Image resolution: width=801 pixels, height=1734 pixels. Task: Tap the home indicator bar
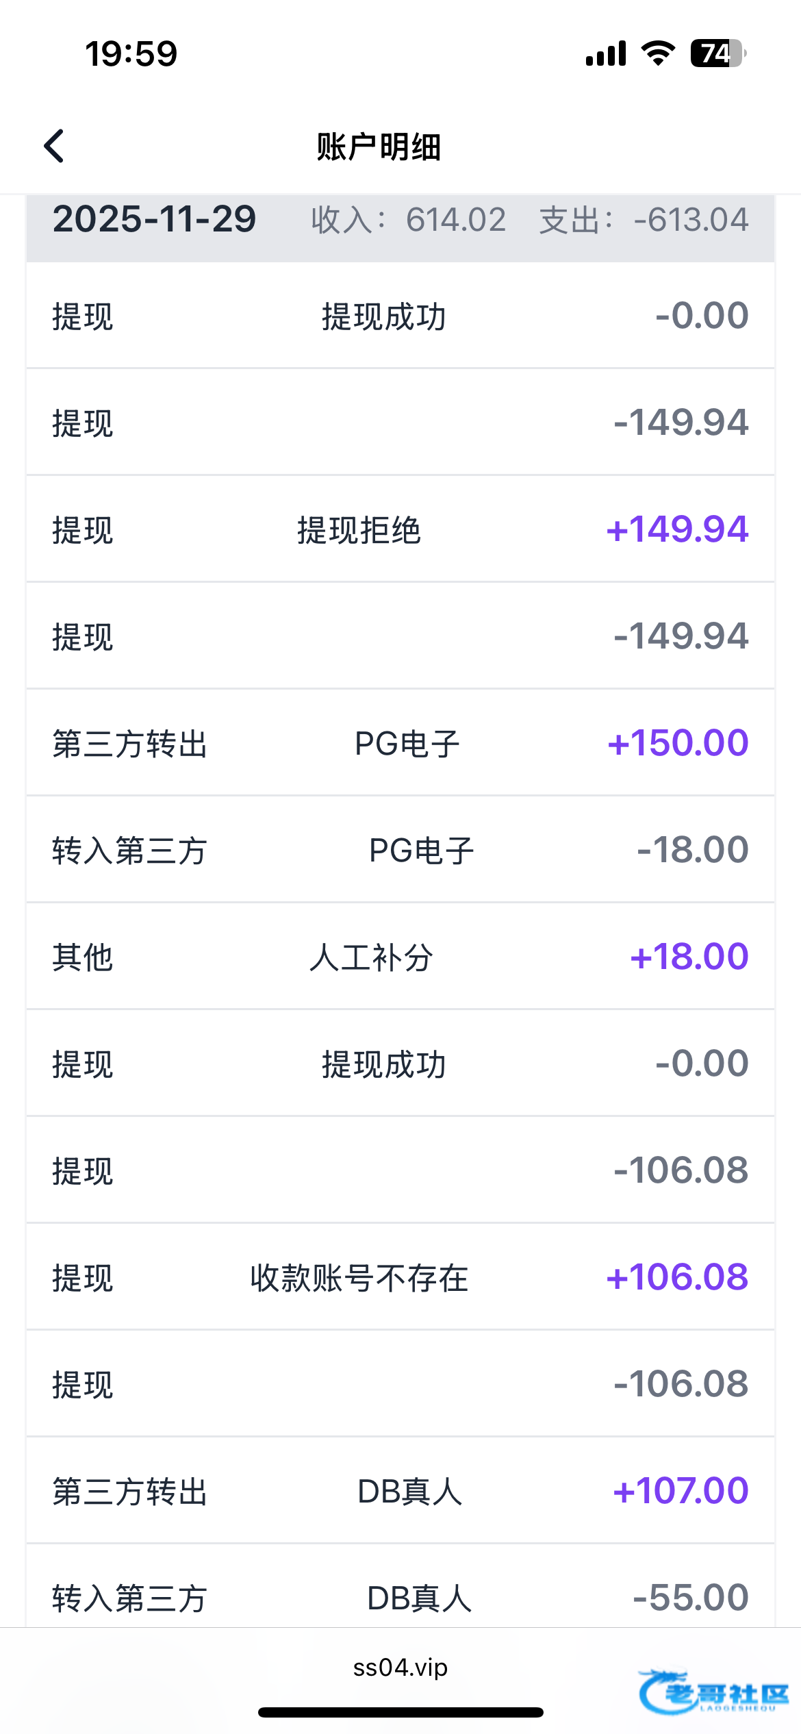point(400,1712)
